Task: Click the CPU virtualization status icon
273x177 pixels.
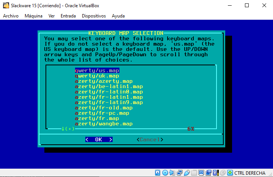Action: tap(215, 173)
